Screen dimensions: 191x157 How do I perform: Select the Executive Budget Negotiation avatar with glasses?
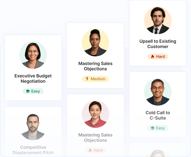pos(33,55)
